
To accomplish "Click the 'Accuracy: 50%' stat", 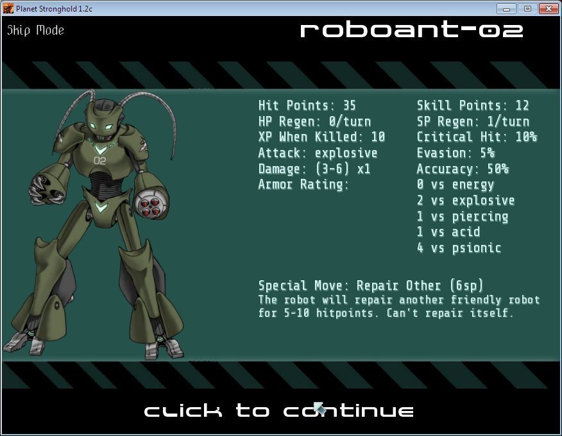I will (x=463, y=169).
